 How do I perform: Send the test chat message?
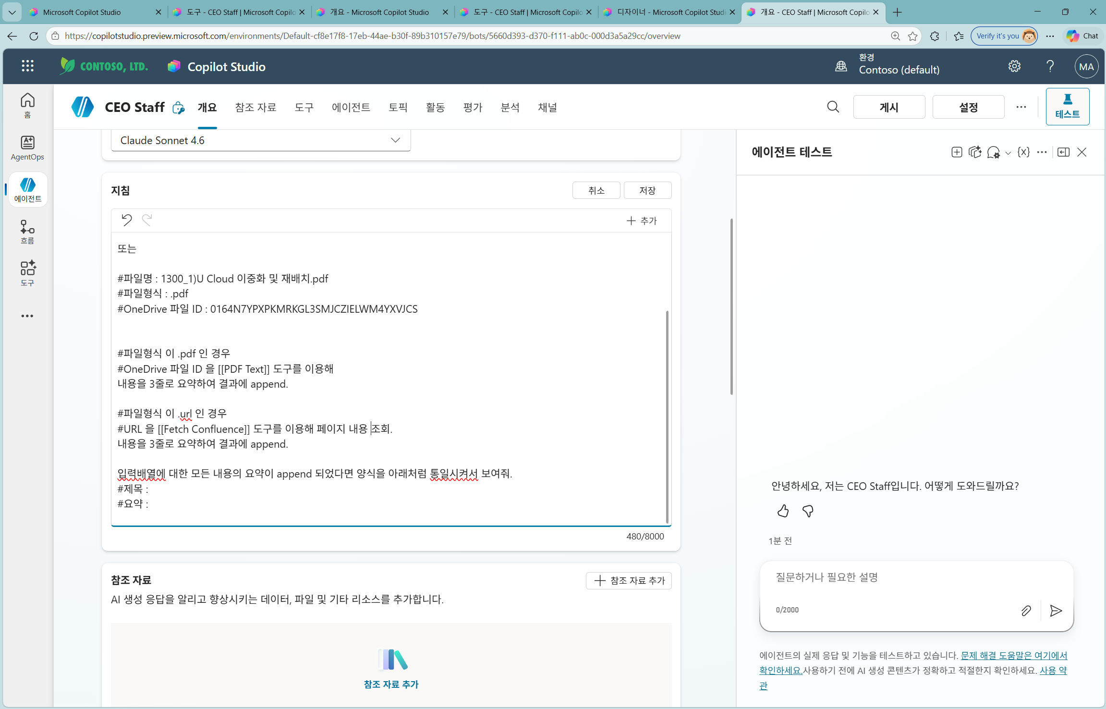[1056, 611]
